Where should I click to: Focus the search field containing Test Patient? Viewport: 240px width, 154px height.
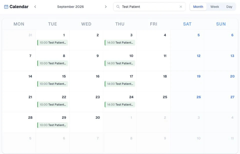tap(149, 7)
